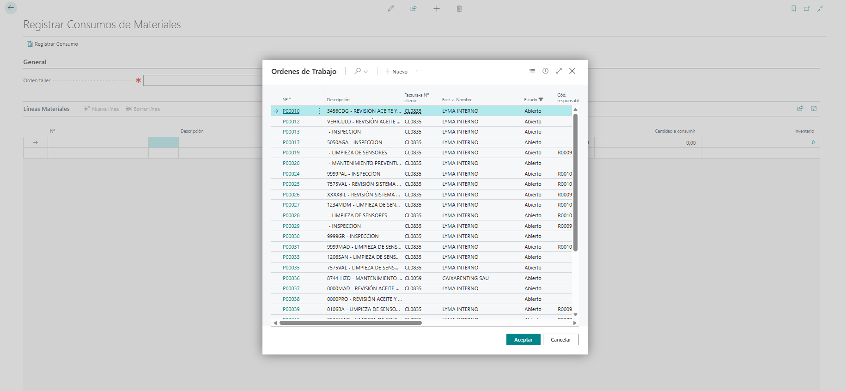This screenshot has width=846, height=391.
Task: Expand the dialog to full screen
Action: point(559,71)
